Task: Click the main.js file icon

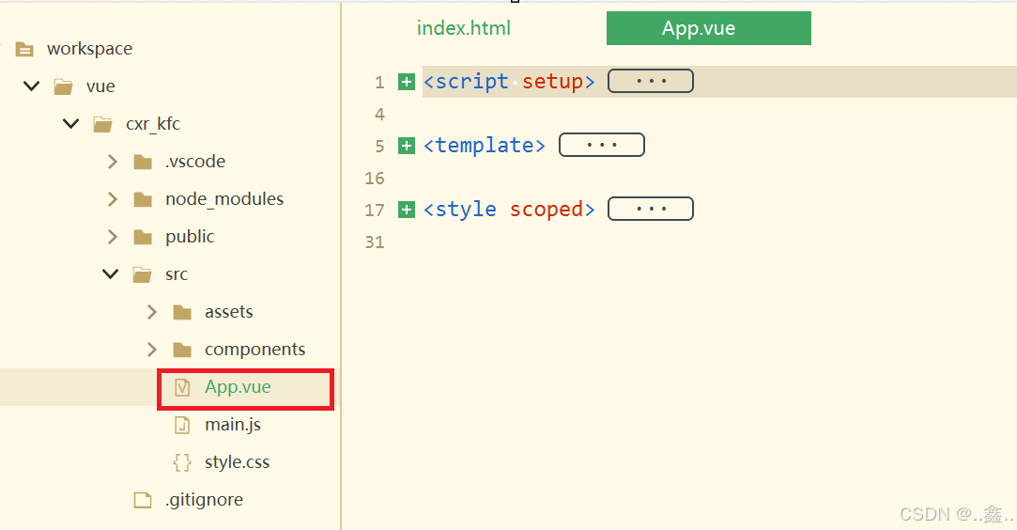Action: click(x=182, y=425)
